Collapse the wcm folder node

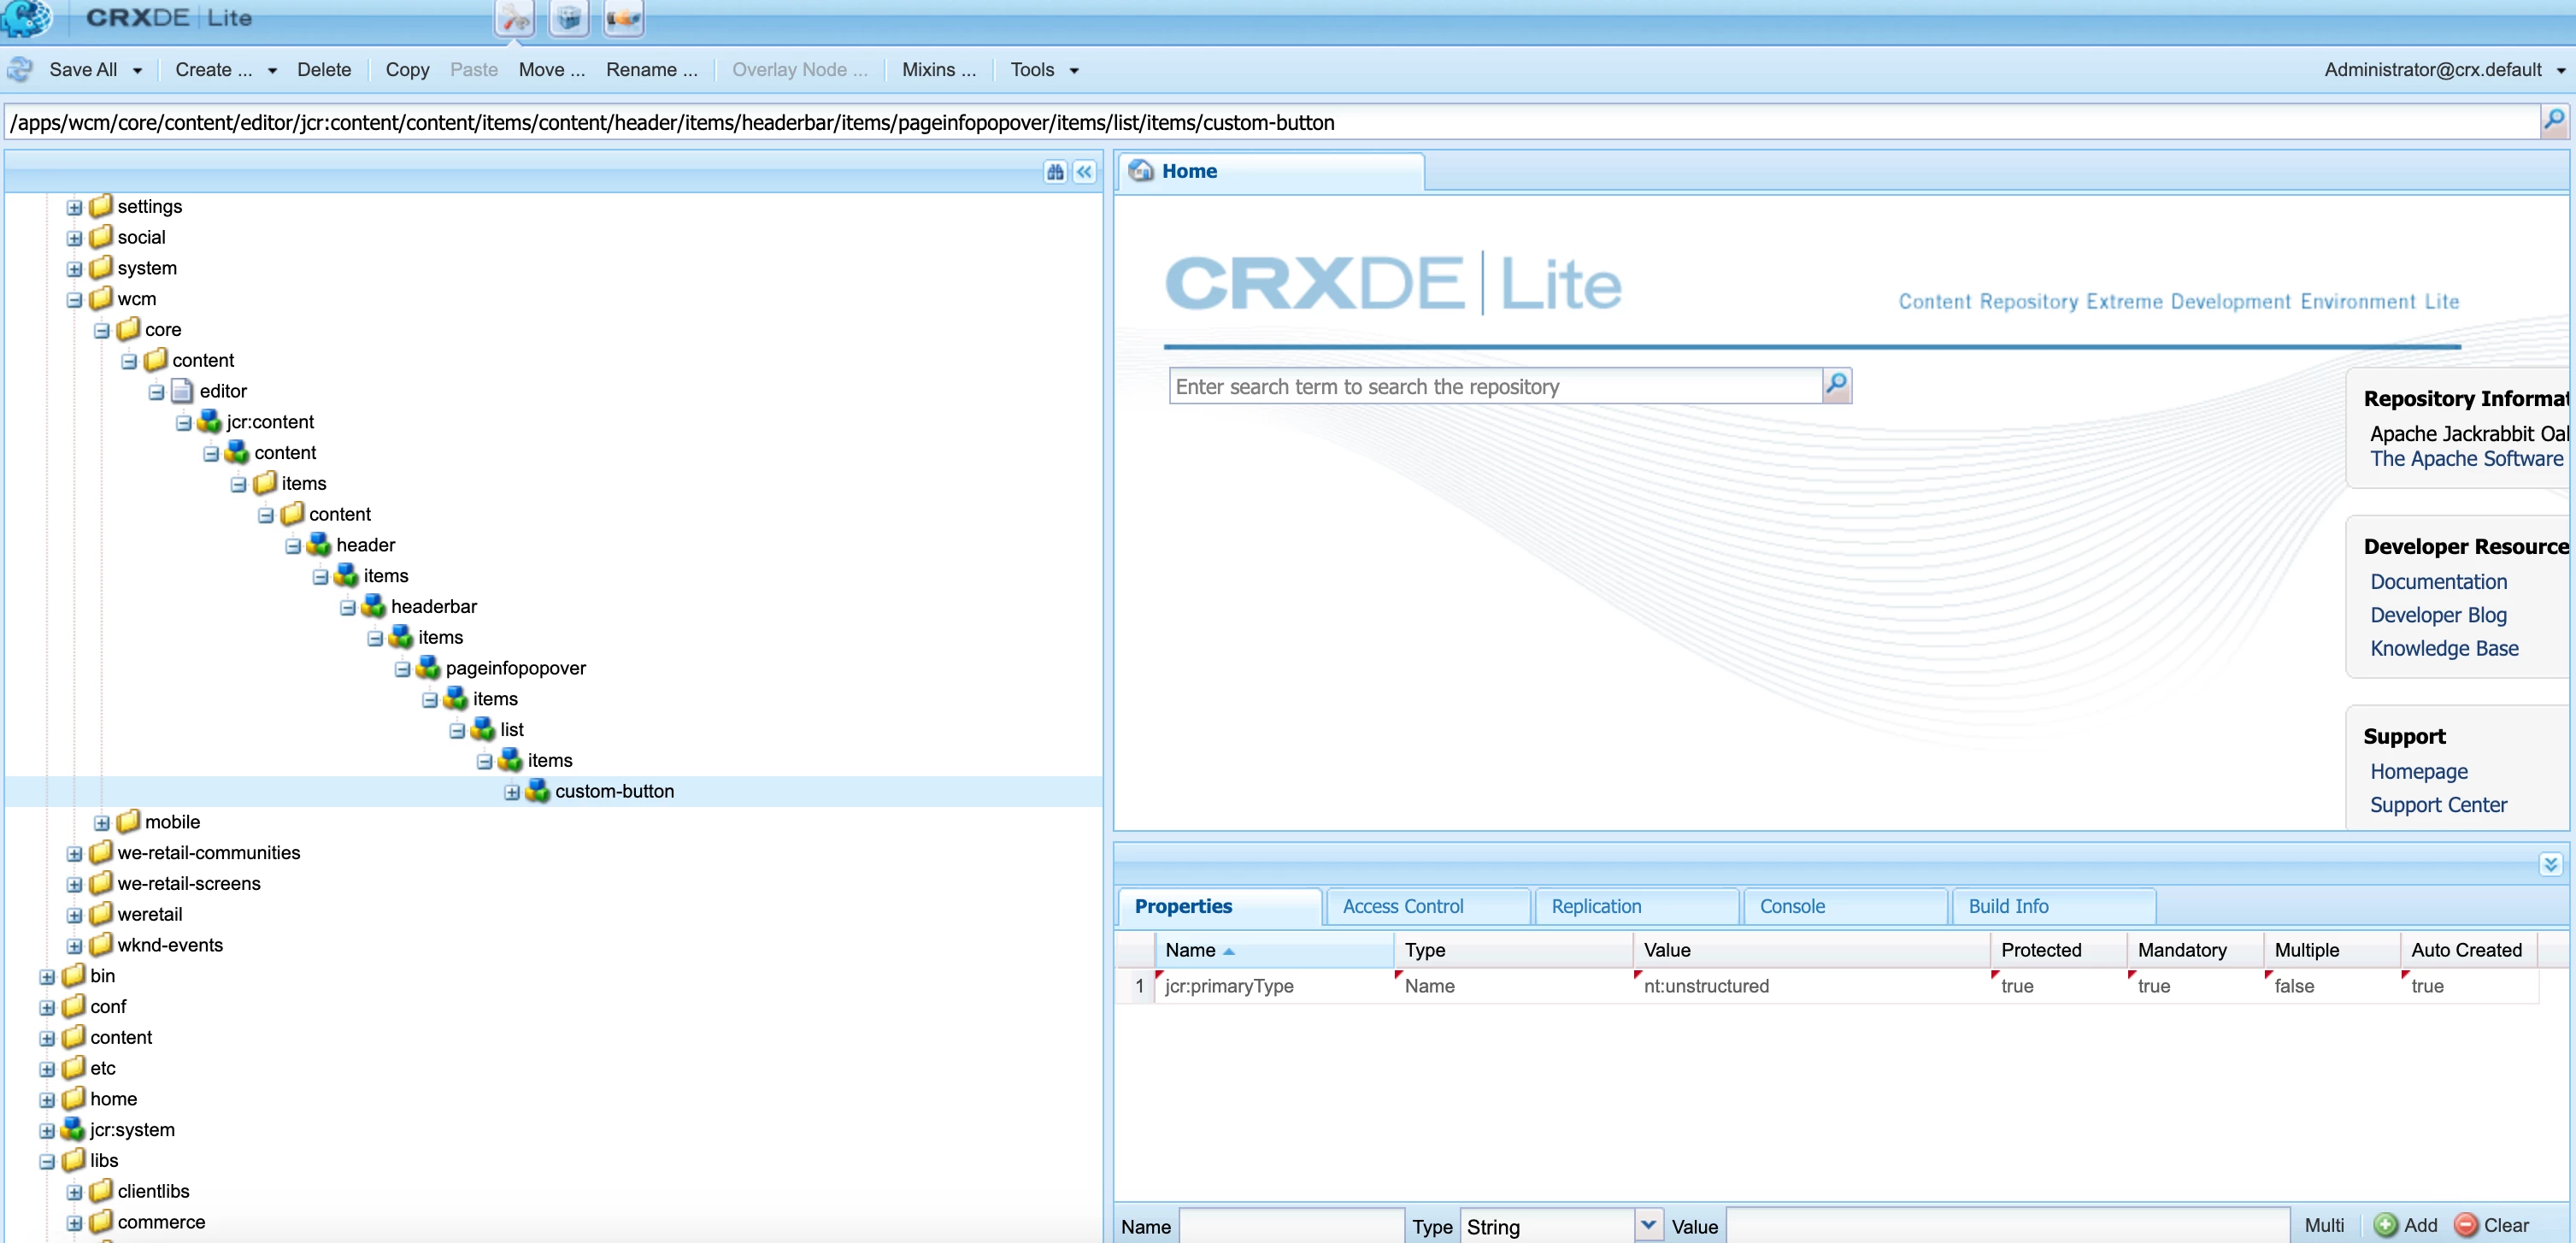(75, 300)
